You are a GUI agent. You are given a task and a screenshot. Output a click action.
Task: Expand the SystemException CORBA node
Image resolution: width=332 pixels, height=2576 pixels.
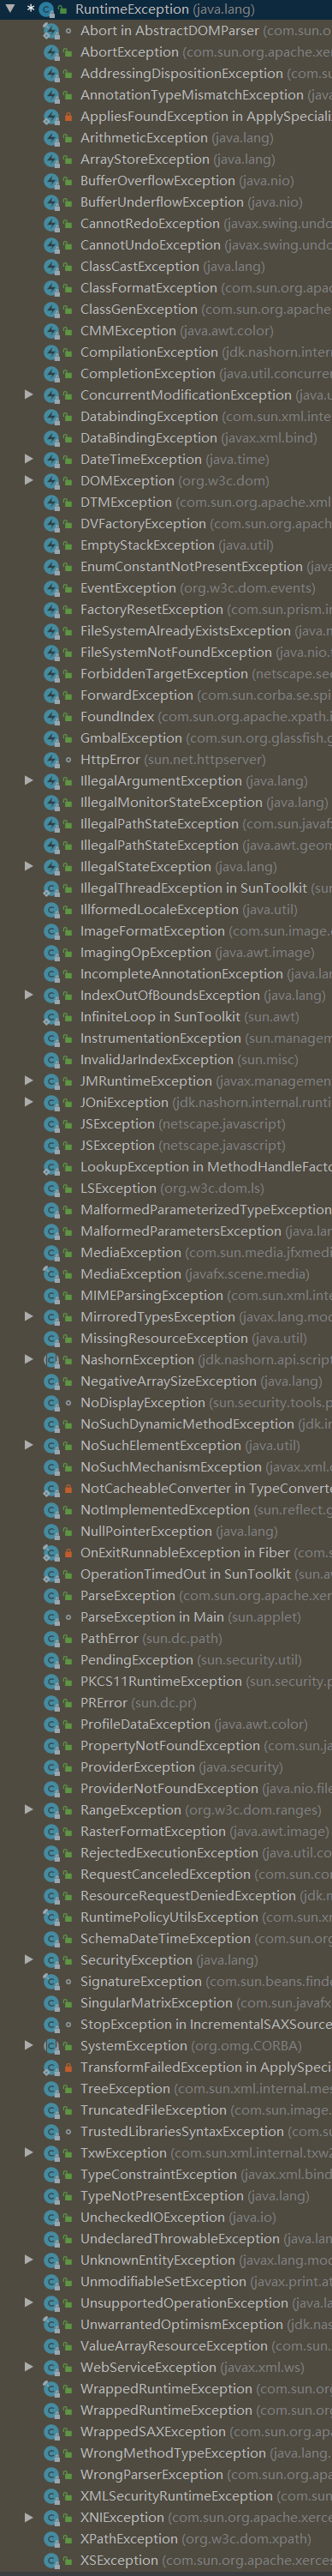(29, 2045)
